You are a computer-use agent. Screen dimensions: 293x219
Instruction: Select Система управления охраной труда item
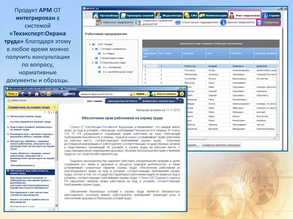[30, 121]
